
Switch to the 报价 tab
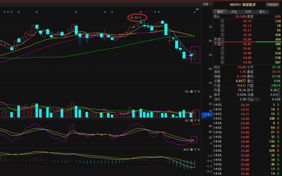pos(220,12)
